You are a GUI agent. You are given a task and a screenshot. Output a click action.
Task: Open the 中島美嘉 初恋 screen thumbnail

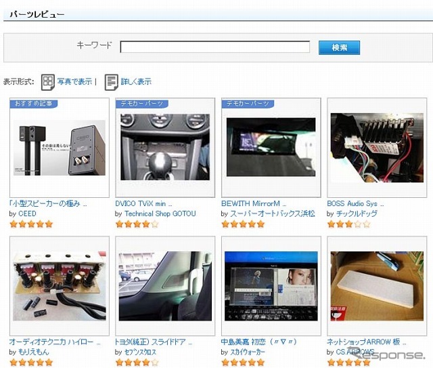271,286
